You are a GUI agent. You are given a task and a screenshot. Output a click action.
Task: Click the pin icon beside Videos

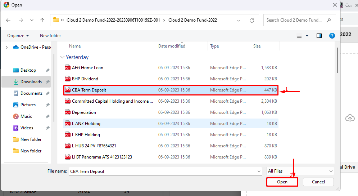click(47, 128)
